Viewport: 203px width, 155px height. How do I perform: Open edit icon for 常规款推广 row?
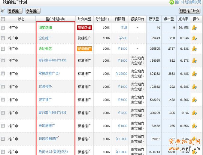[x=194, y=74]
